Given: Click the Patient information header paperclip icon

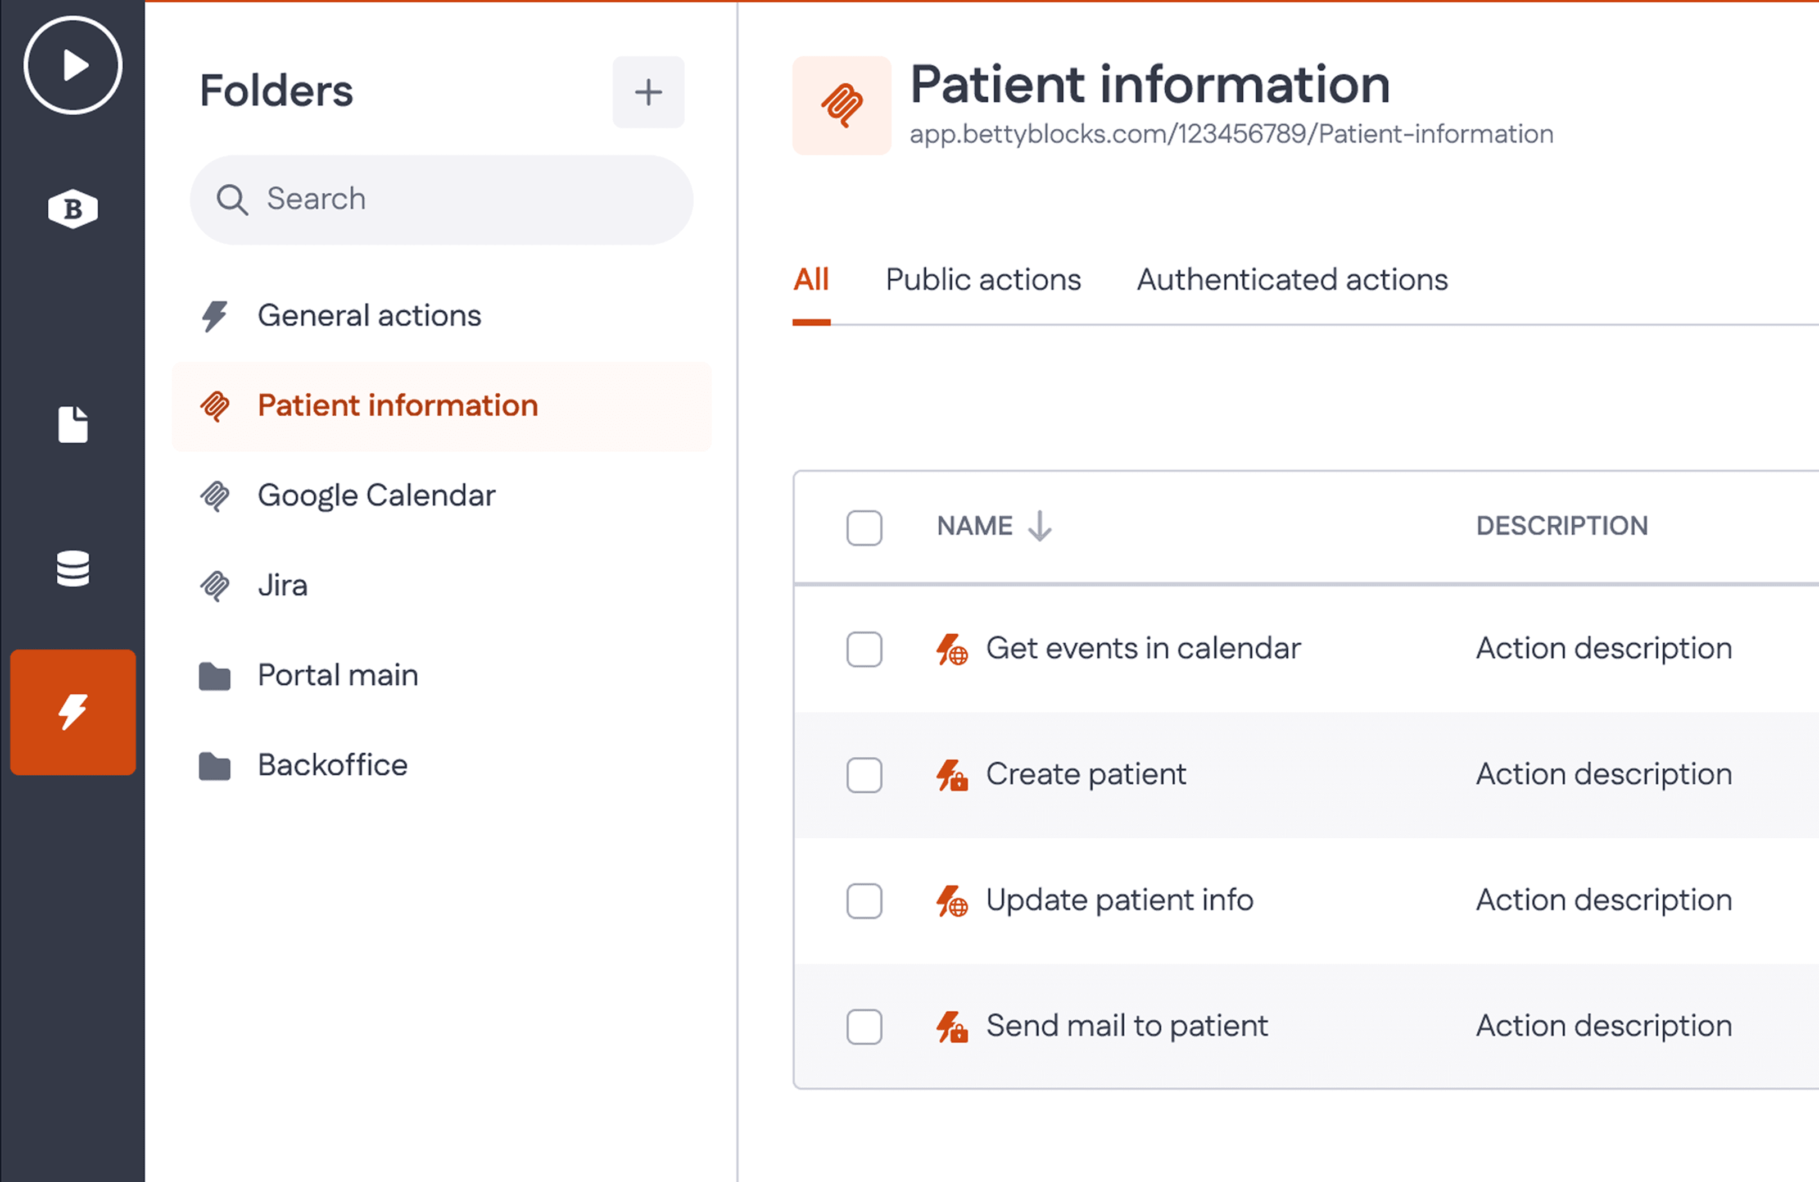Looking at the screenshot, I should 841,106.
